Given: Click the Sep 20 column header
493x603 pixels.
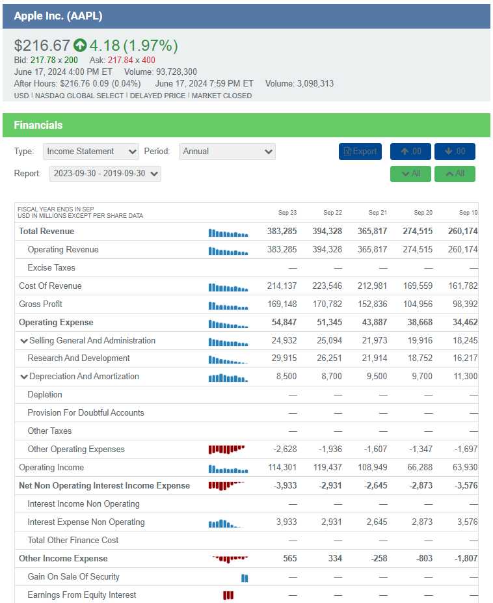Looking at the screenshot, I should [x=423, y=213].
